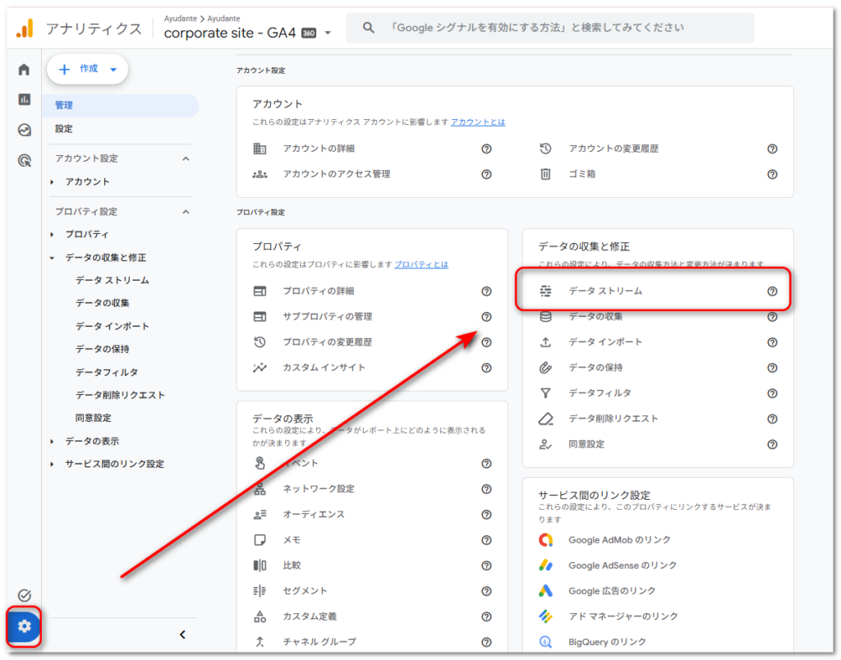Click help icon for データフィルタ
The height and width of the screenshot is (660, 841).
click(772, 393)
